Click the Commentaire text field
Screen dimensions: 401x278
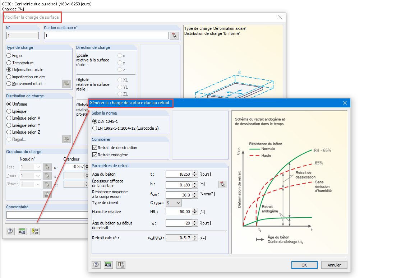click(47, 215)
